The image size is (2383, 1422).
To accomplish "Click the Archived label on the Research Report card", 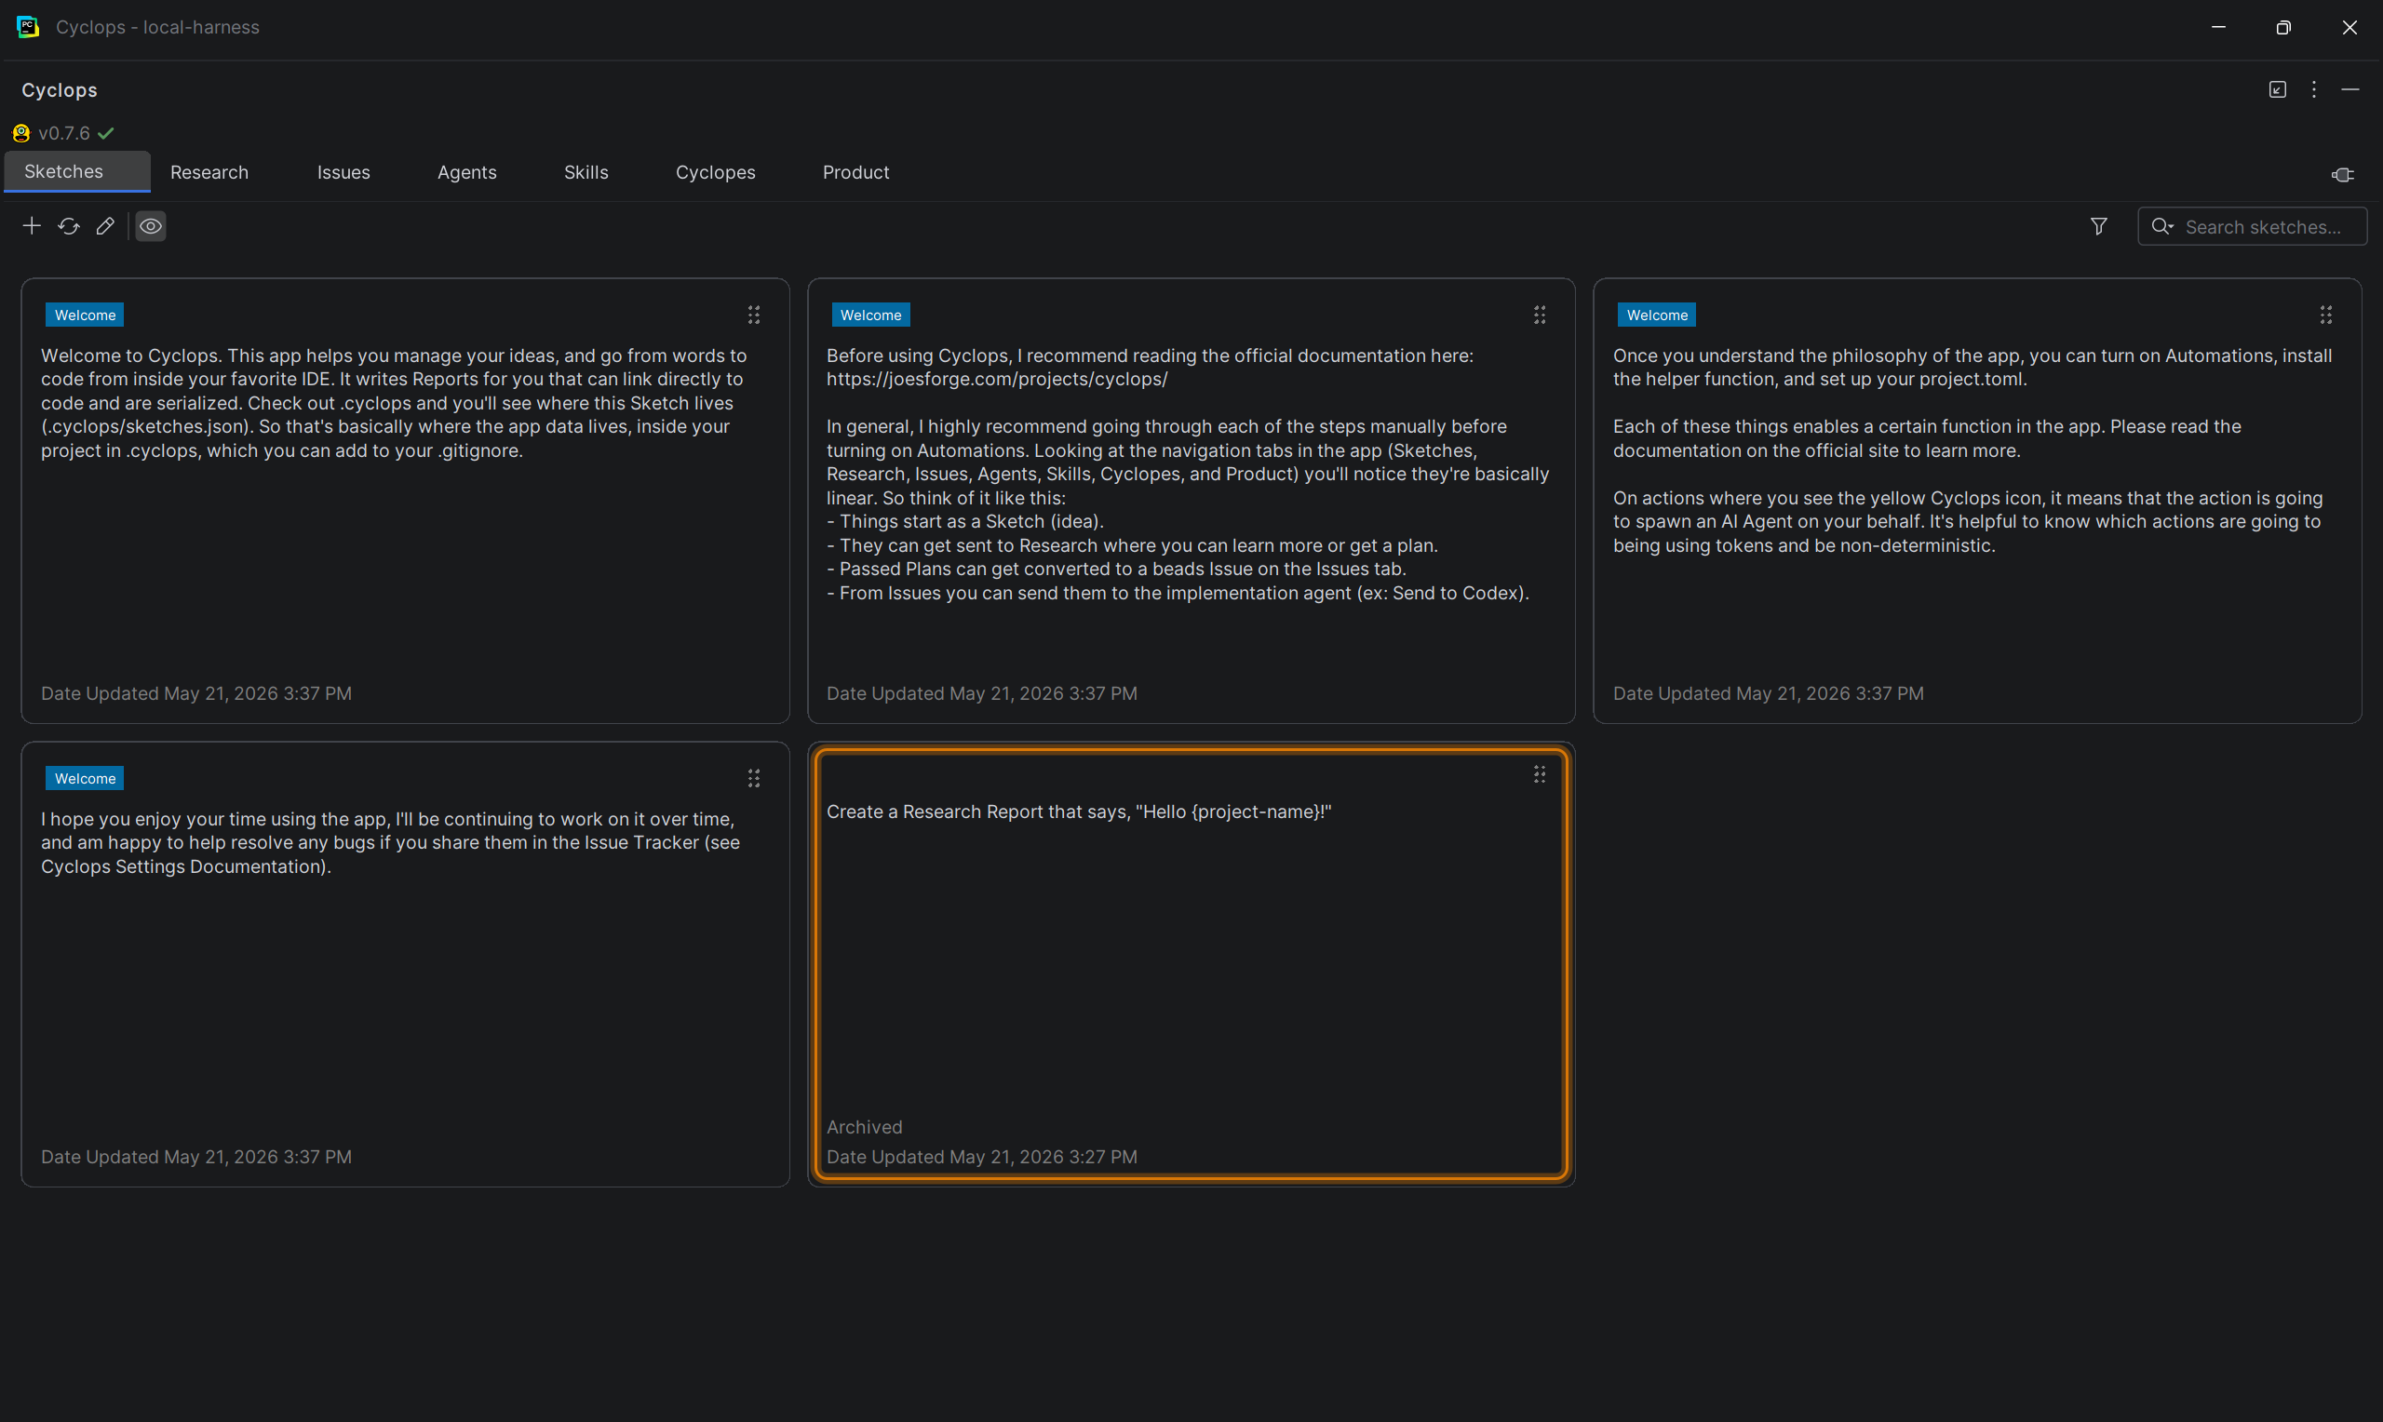I will [864, 1127].
